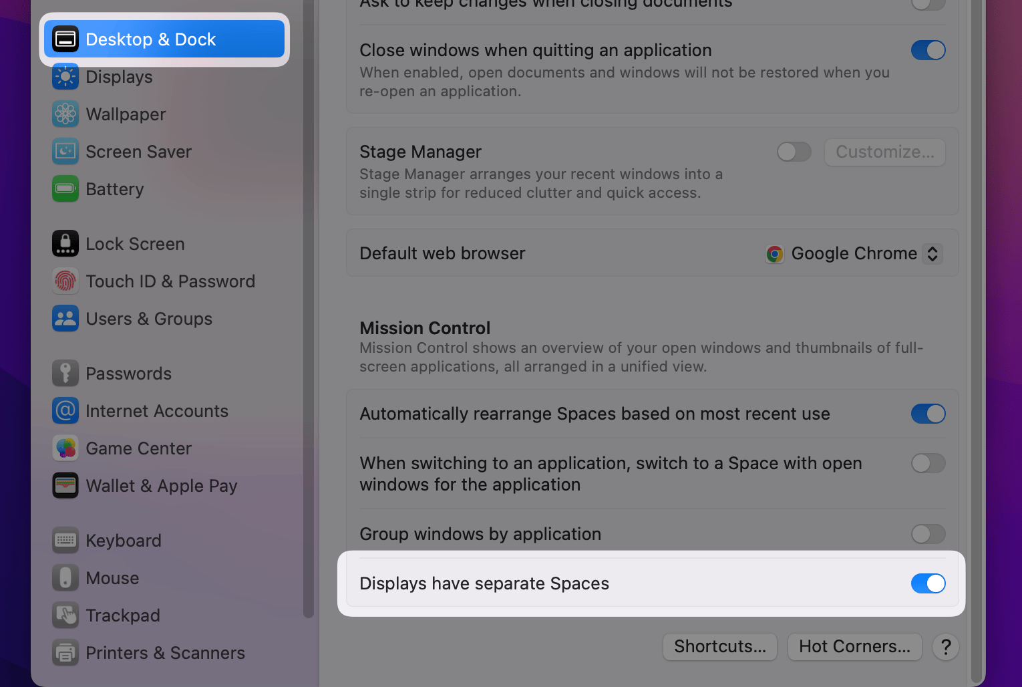Image resolution: width=1022 pixels, height=687 pixels.
Task: Select the Mouse label
Action: 113,578
